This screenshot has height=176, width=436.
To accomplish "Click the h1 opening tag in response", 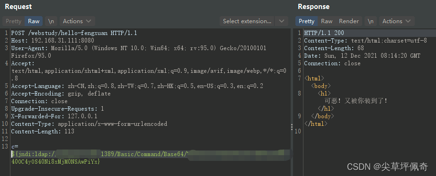I will (x=324, y=93).
